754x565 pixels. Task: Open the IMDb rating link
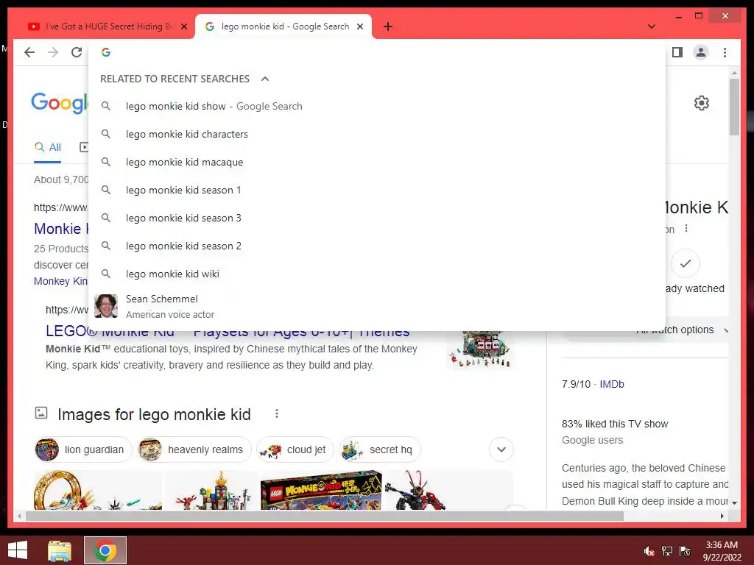point(612,384)
